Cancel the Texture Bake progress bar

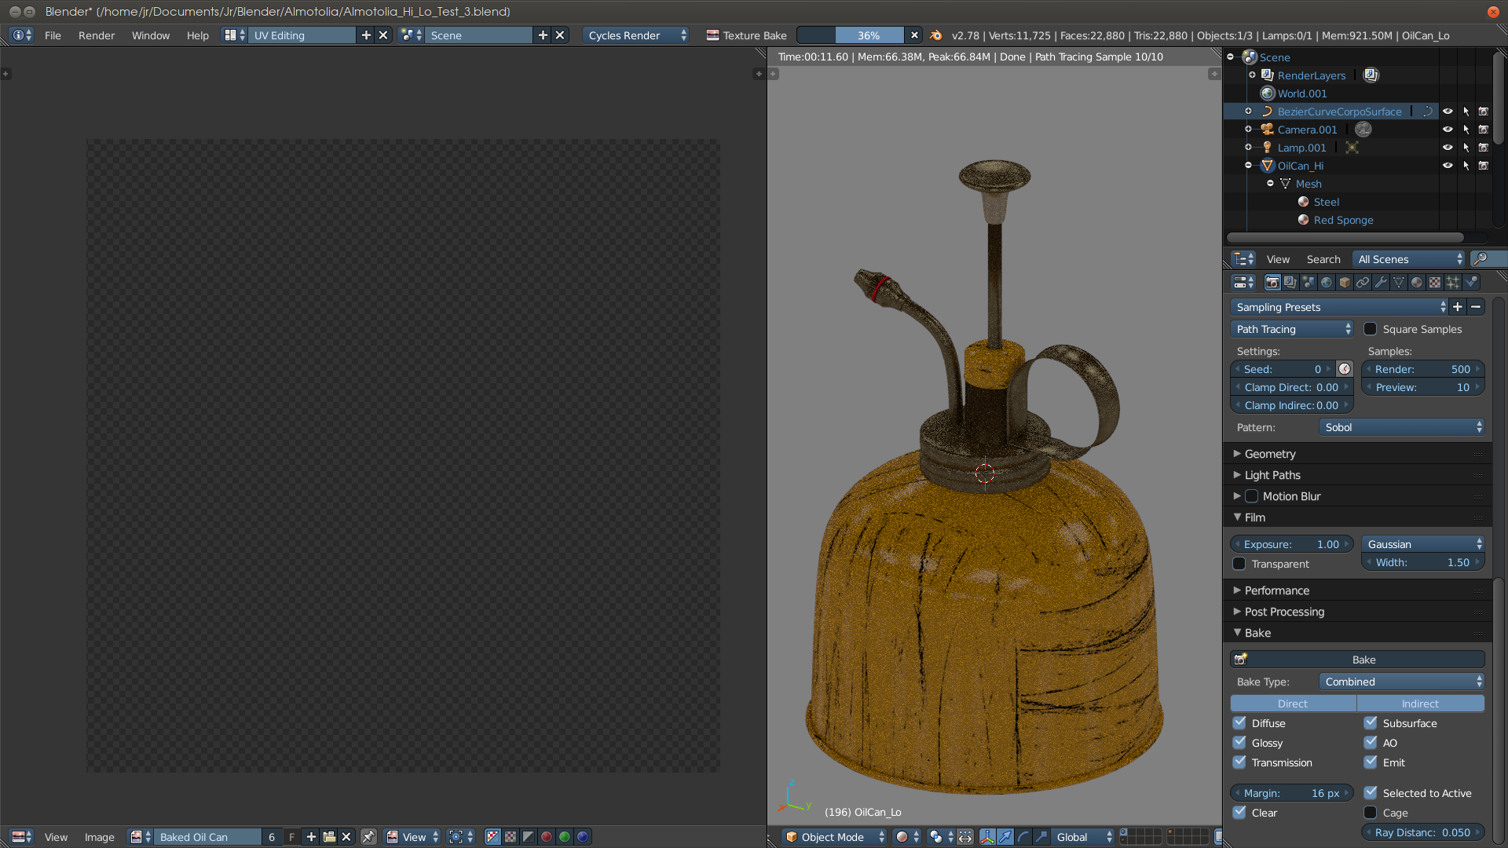[x=914, y=35]
